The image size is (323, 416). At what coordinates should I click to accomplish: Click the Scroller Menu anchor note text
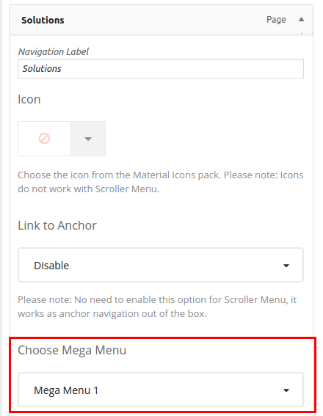point(157,307)
